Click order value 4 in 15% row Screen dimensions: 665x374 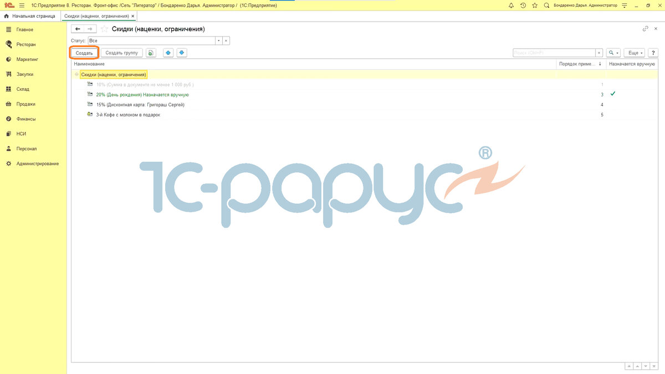point(602,105)
